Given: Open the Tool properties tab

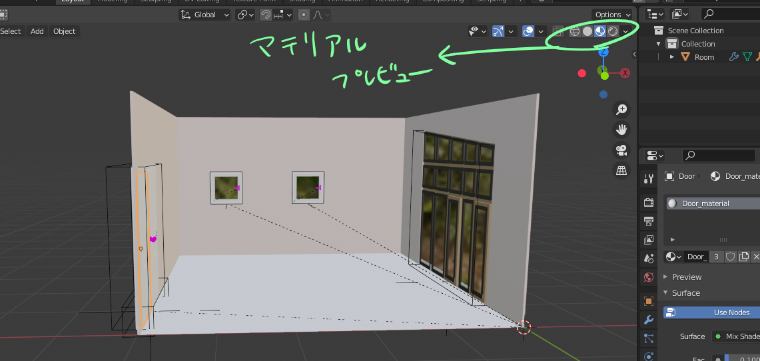Looking at the screenshot, I should tap(649, 180).
